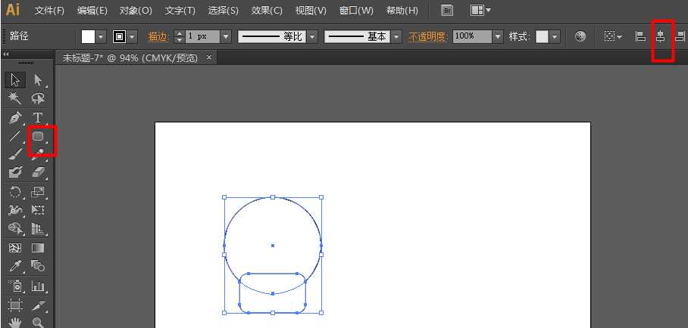
Task: Select the Magic Wand tool
Action: (x=15, y=98)
